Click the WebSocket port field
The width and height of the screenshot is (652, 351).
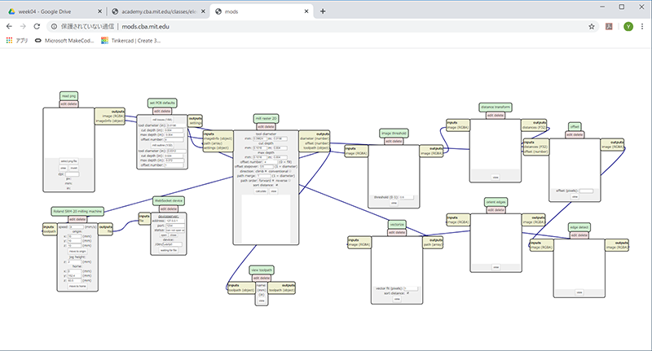(x=175, y=225)
